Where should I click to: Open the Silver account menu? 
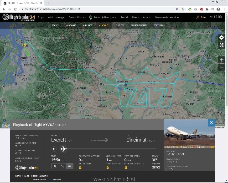coord(202,17)
